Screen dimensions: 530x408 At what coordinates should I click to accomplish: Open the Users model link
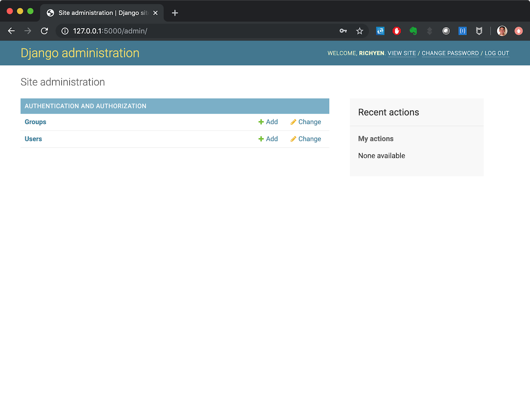(33, 139)
